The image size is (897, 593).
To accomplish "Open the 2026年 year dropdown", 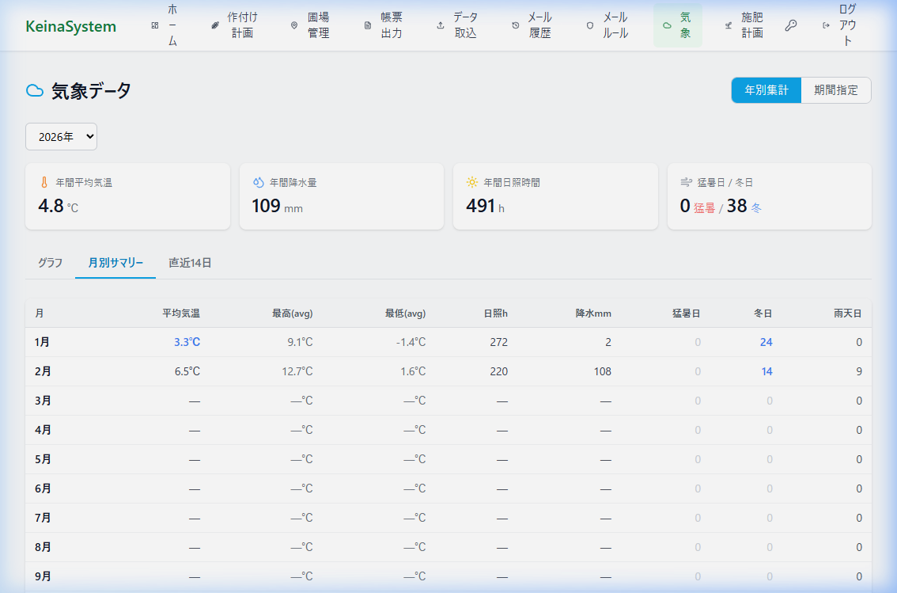I will (x=62, y=136).
